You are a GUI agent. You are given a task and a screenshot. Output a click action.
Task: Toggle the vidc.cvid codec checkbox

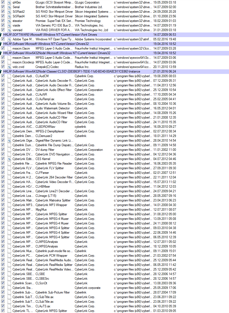pos(3,67)
